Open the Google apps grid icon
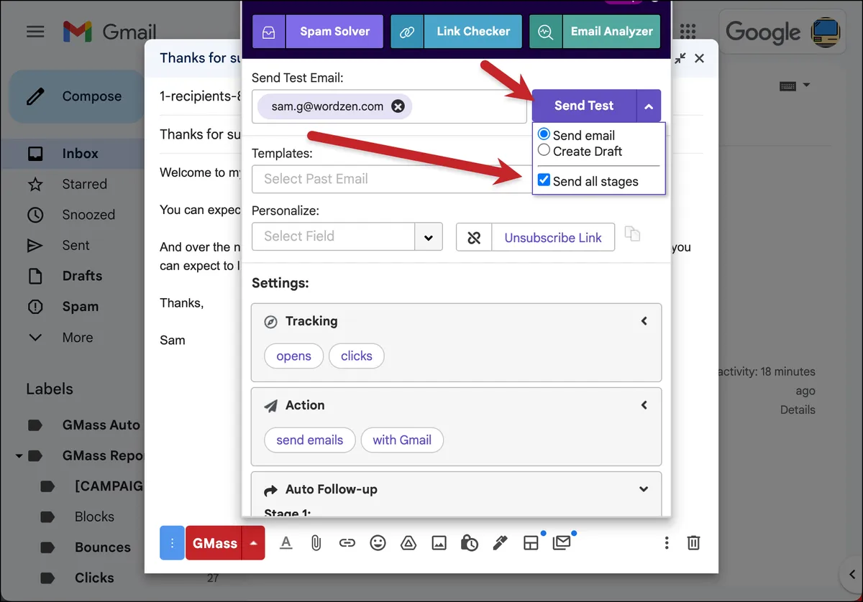 pyautogui.click(x=688, y=32)
